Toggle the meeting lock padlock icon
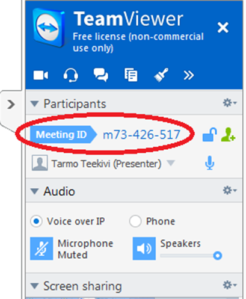The height and width of the screenshot is (299, 246). point(209,135)
